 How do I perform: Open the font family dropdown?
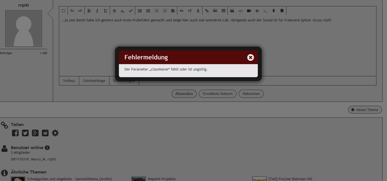tap(181, 11)
